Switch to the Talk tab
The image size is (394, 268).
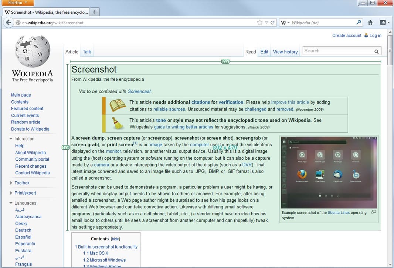click(x=87, y=52)
